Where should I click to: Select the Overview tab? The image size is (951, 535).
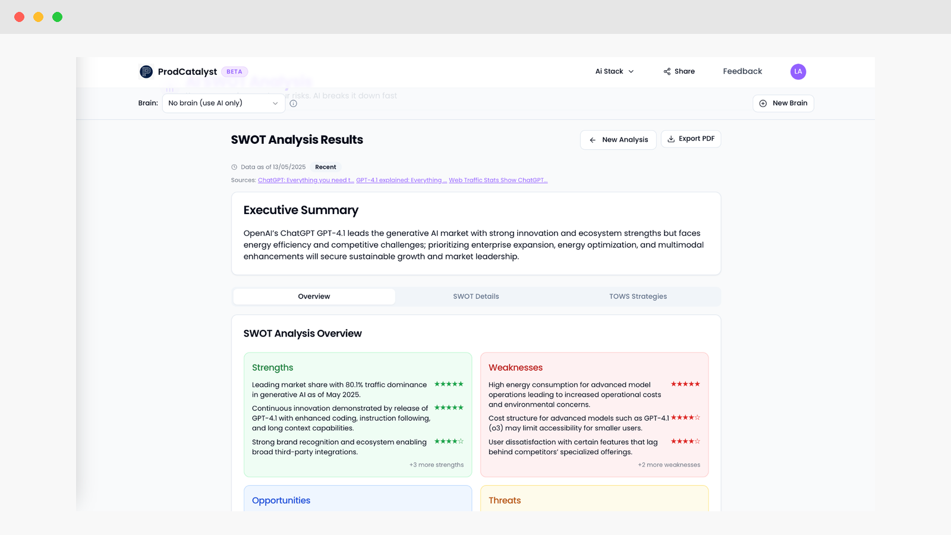pyautogui.click(x=314, y=297)
